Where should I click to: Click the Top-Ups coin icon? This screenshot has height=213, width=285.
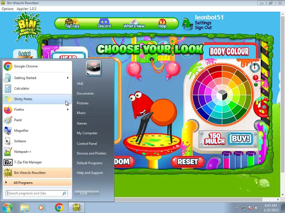[x=71, y=22]
